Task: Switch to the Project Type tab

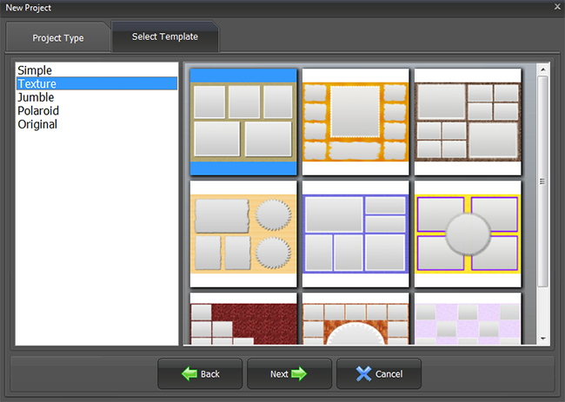Action: coord(57,37)
